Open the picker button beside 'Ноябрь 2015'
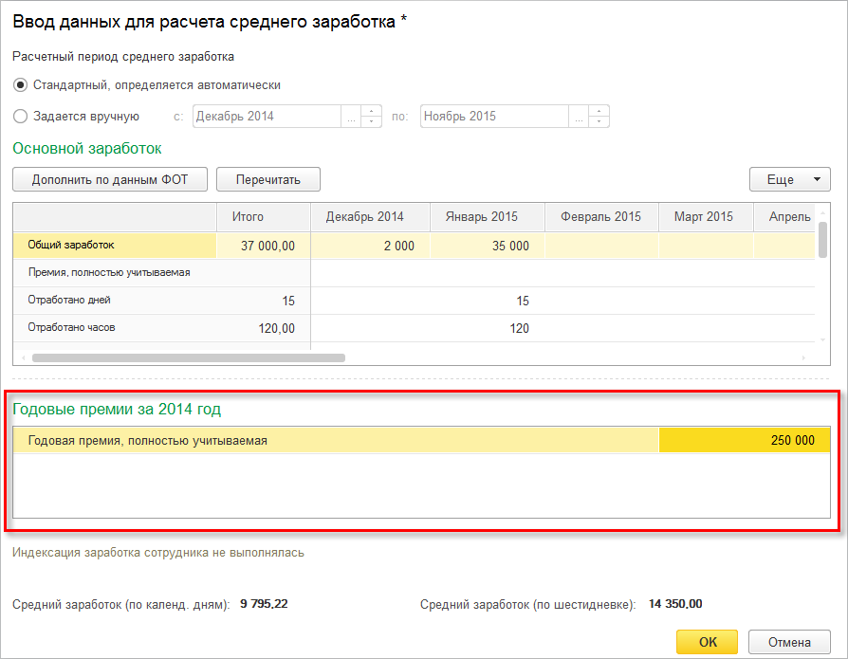848x659 pixels. [x=579, y=117]
